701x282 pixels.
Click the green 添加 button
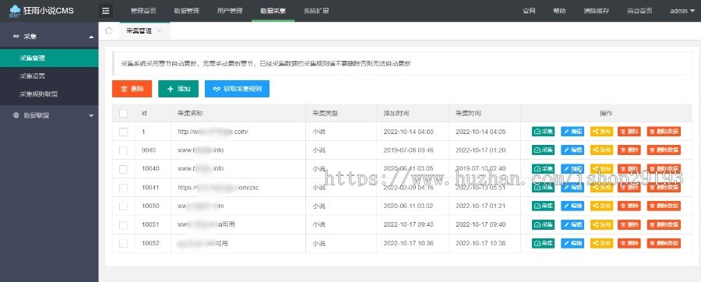pos(178,89)
